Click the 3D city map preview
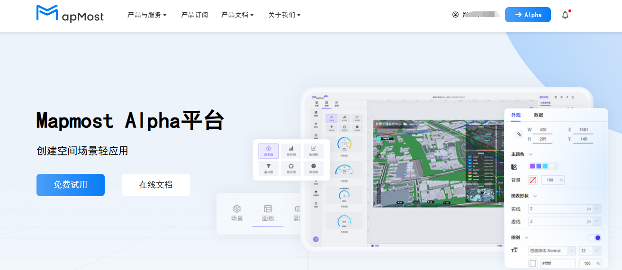622x270 pixels. point(438,163)
